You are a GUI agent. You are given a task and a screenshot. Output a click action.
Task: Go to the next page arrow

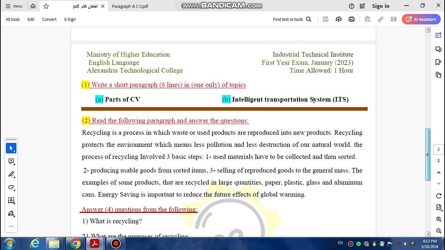(439, 184)
